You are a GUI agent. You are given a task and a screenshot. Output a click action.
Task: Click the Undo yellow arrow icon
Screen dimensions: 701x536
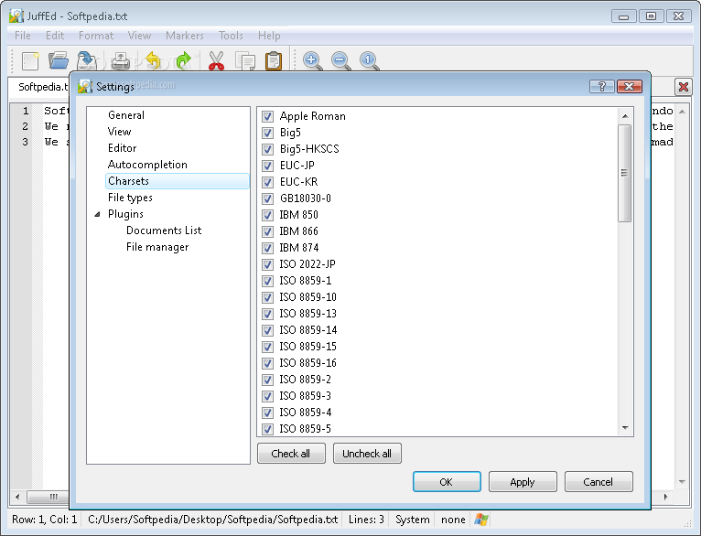click(x=154, y=60)
